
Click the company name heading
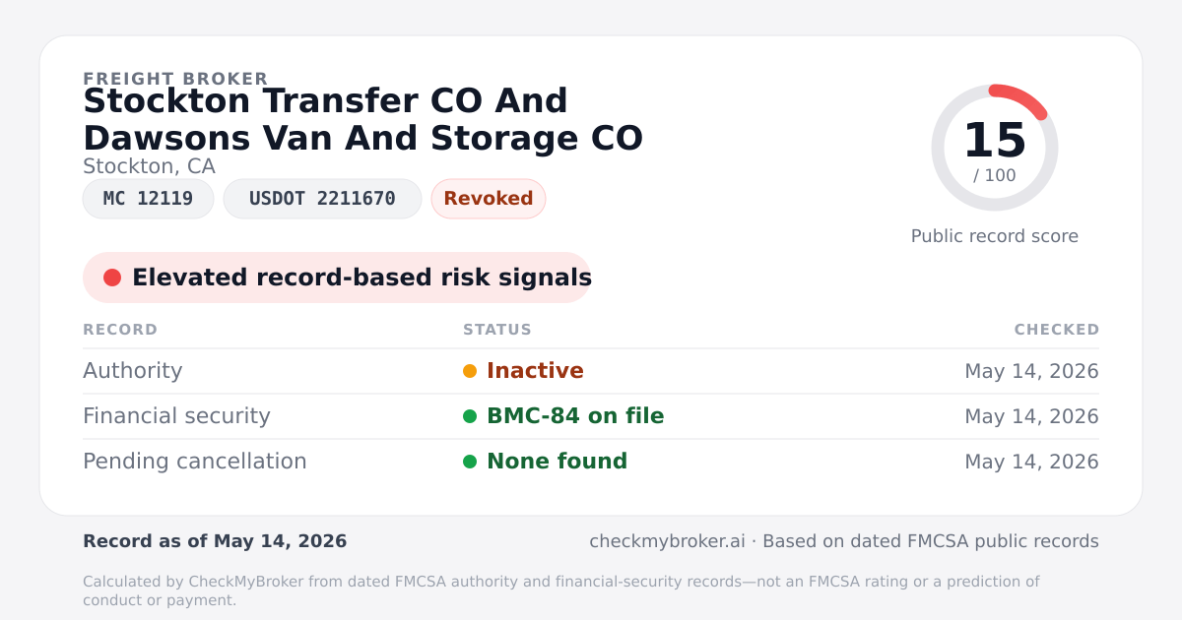(362, 120)
